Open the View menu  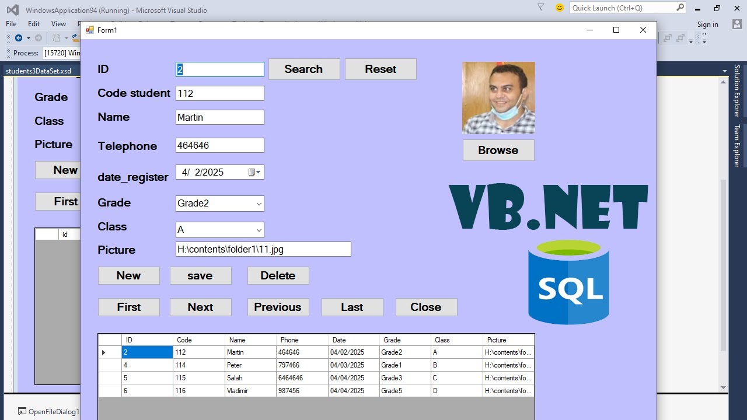58,24
